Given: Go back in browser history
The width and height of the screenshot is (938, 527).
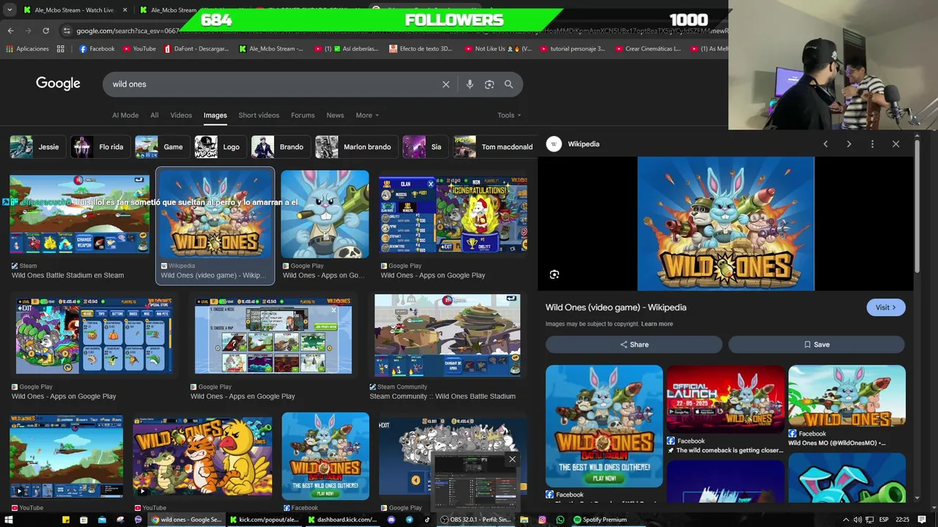Looking at the screenshot, I should pos(10,31).
